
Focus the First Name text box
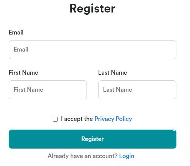tap(48, 90)
